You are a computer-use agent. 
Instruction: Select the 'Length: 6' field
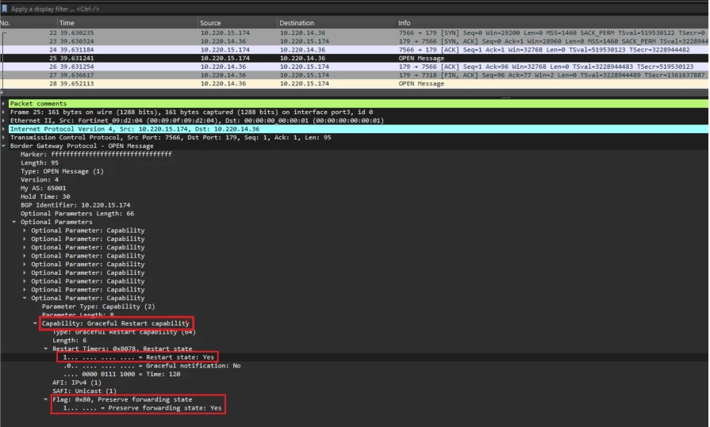click(69, 340)
